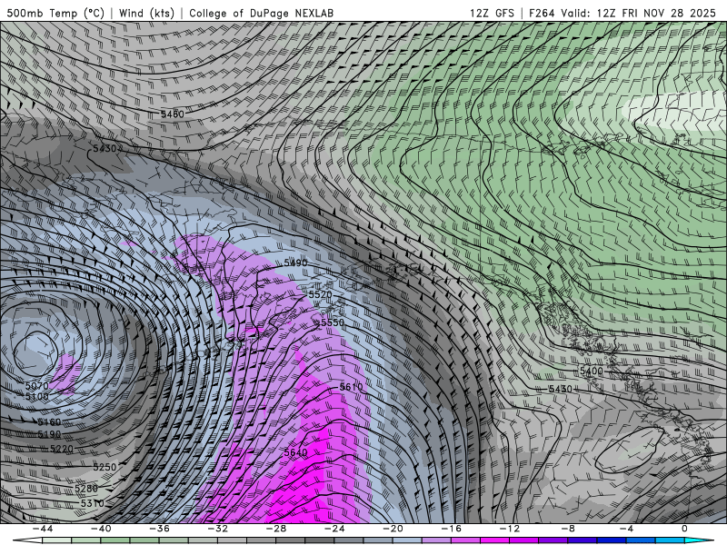Click the 5430 label just below 5400
This screenshot has width=727, height=545.
560,389
